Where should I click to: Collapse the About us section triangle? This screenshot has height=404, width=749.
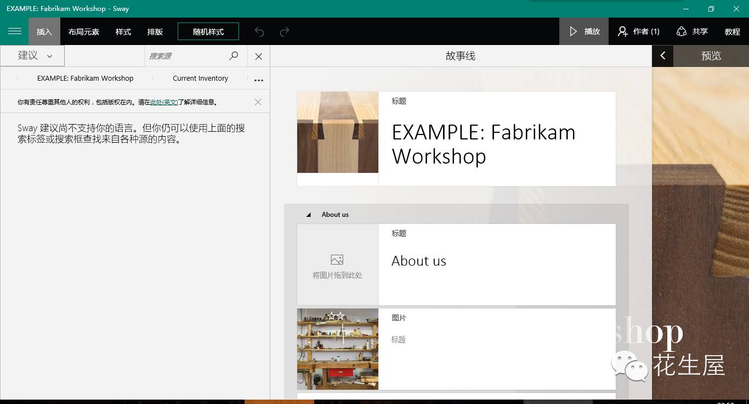click(x=308, y=215)
